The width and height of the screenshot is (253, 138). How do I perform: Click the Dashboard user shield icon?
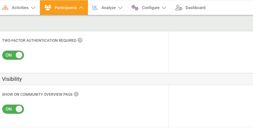tap(179, 8)
